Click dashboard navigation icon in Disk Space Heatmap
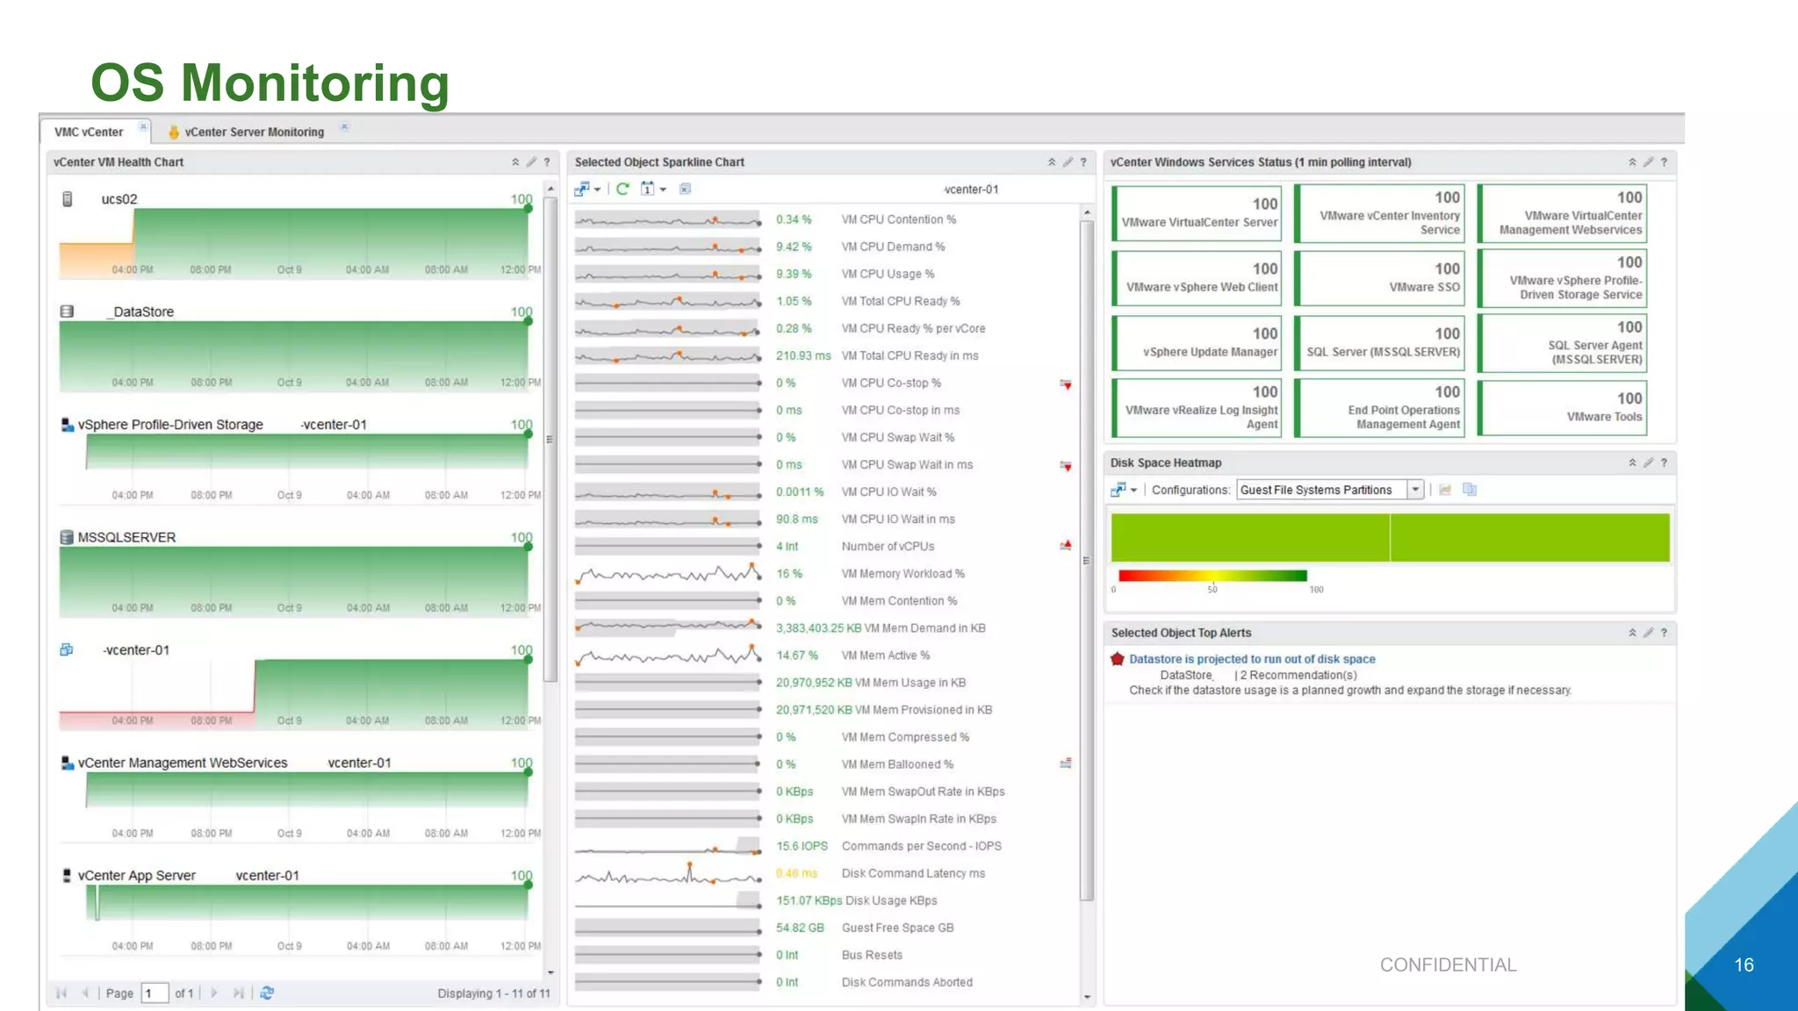This screenshot has height=1011, width=1798. (x=1118, y=490)
